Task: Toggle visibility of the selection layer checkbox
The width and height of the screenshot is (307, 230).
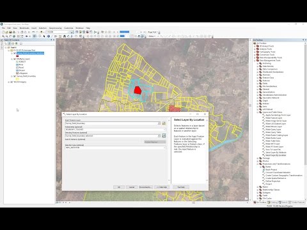Action: (15, 53)
